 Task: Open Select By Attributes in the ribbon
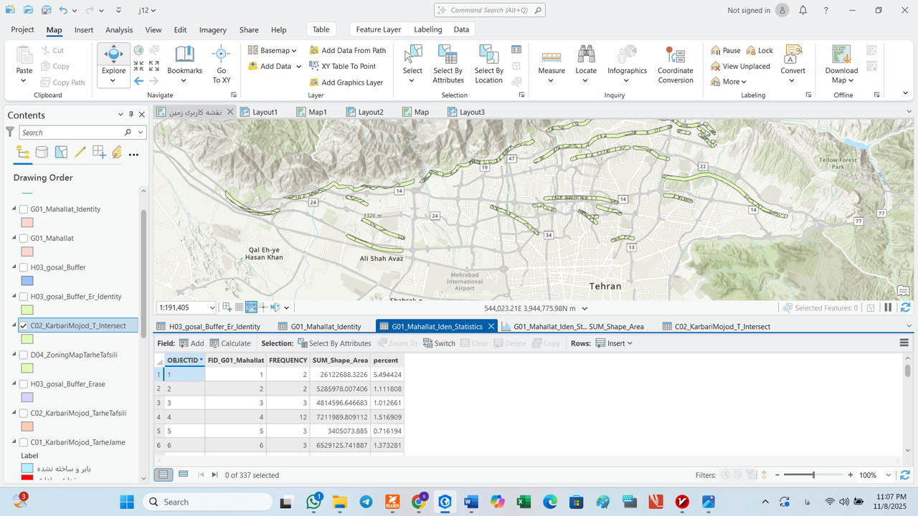click(x=448, y=64)
